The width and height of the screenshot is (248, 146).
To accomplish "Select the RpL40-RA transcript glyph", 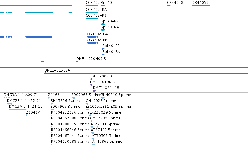I will pyautogui.click(x=103, y=30).
